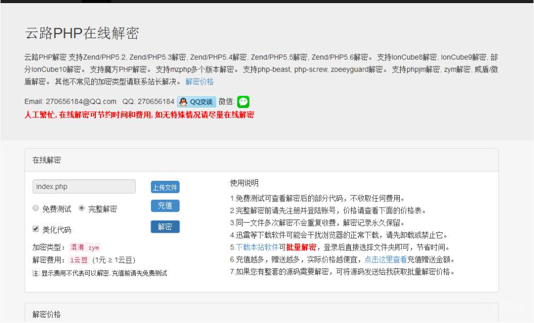Click instruction 3 about 同一文件多次解密

pyautogui.click(x=317, y=223)
